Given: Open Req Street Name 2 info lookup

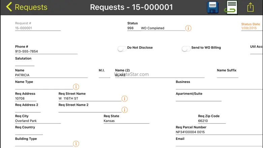Looking at the screenshot, I should coord(124,110).
